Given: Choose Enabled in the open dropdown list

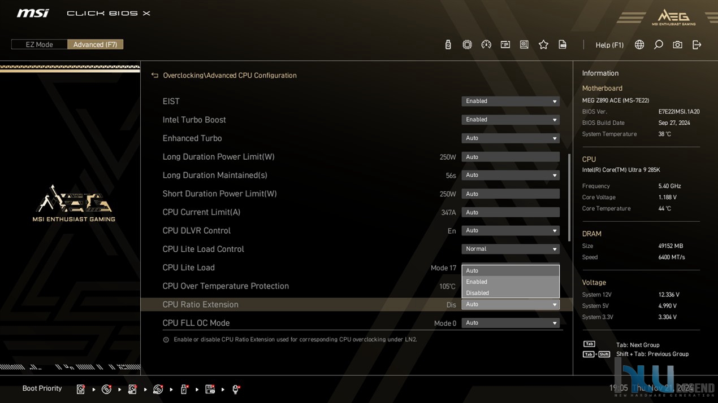Looking at the screenshot, I should 511,282.
